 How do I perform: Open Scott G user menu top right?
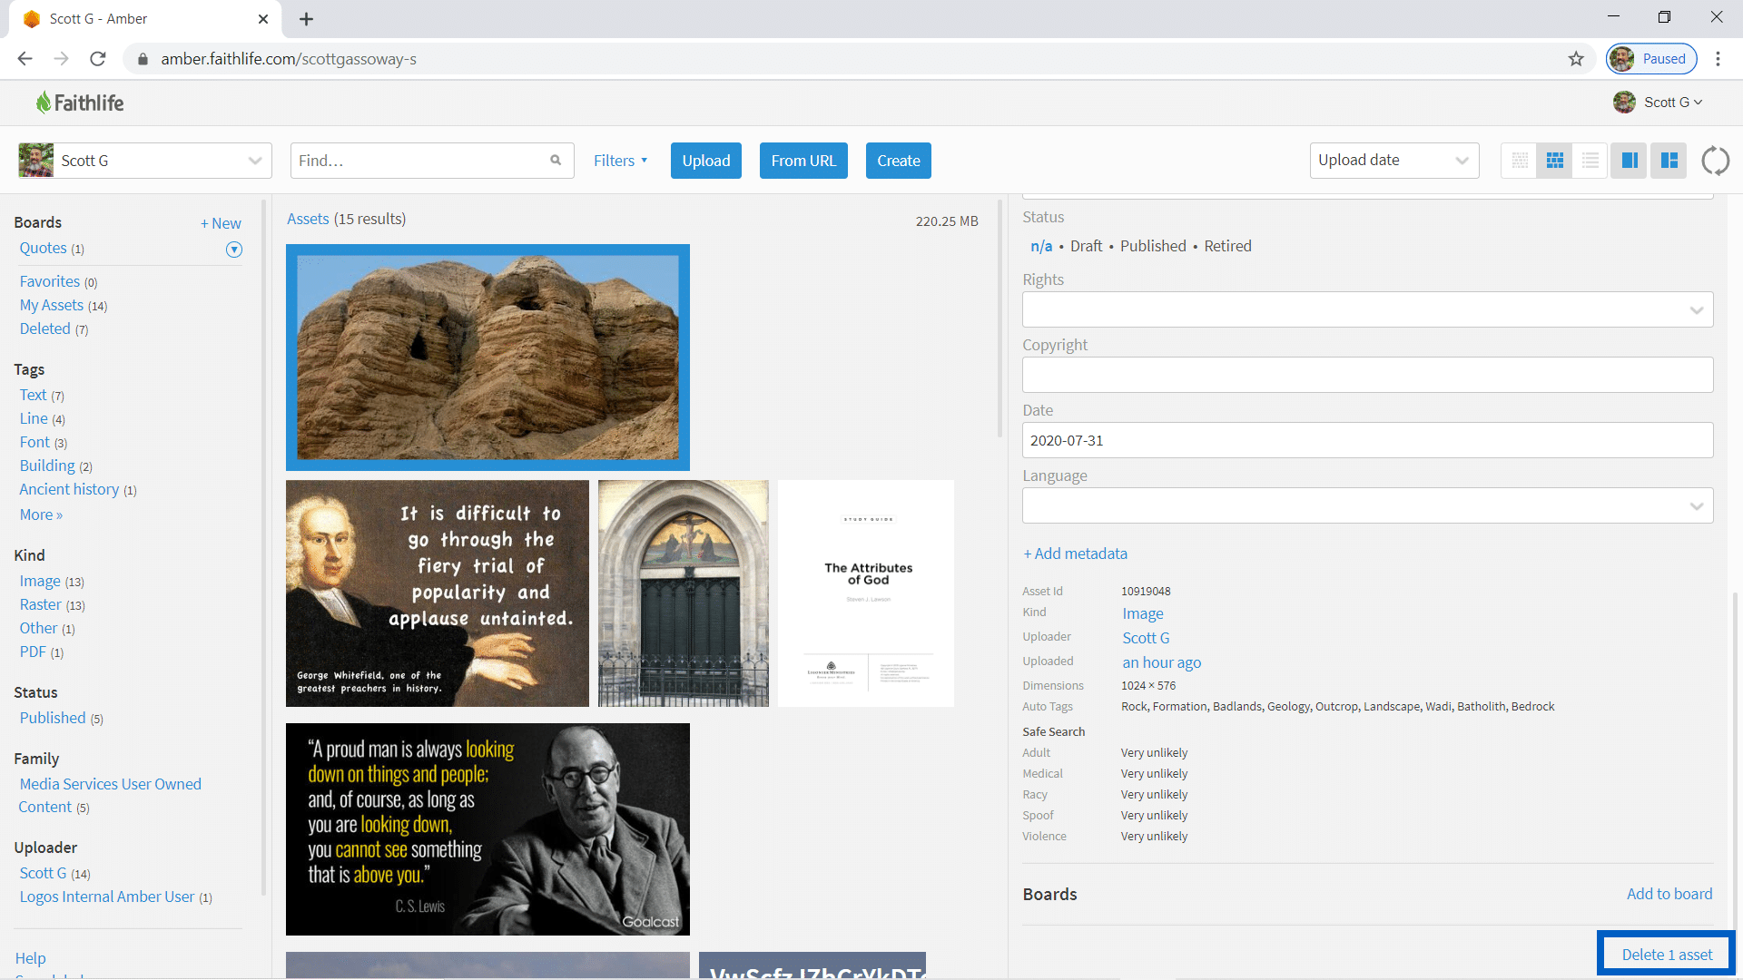point(1658,103)
